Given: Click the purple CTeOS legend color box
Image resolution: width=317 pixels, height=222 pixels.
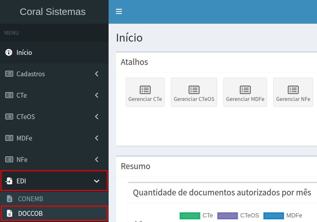Looking at the screenshot, I should 228,216.
